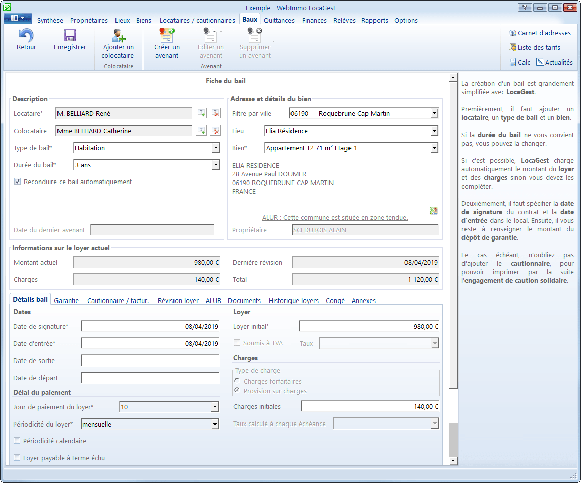The image size is (581, 483).
Task: Uncheck Reconduire ce bail automatiquement
Action: point(18,182)
